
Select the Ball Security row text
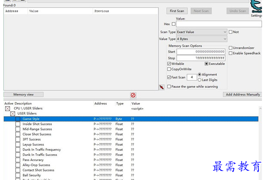(31, 175)
